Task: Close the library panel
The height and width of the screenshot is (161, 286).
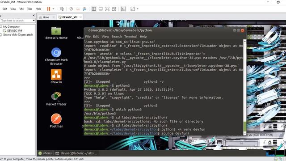Action: 34,15
